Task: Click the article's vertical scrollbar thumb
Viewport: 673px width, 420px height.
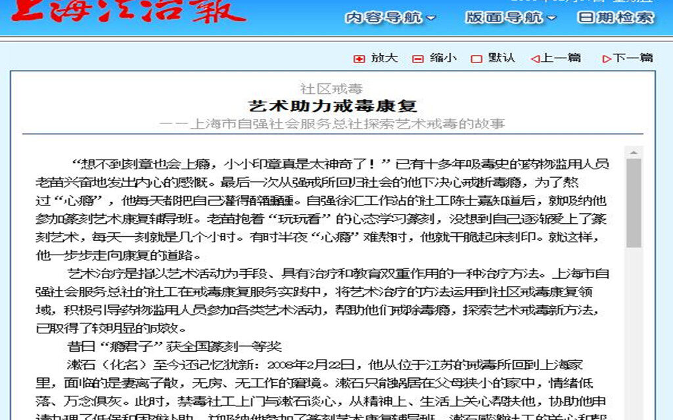Action: (634, 203)
